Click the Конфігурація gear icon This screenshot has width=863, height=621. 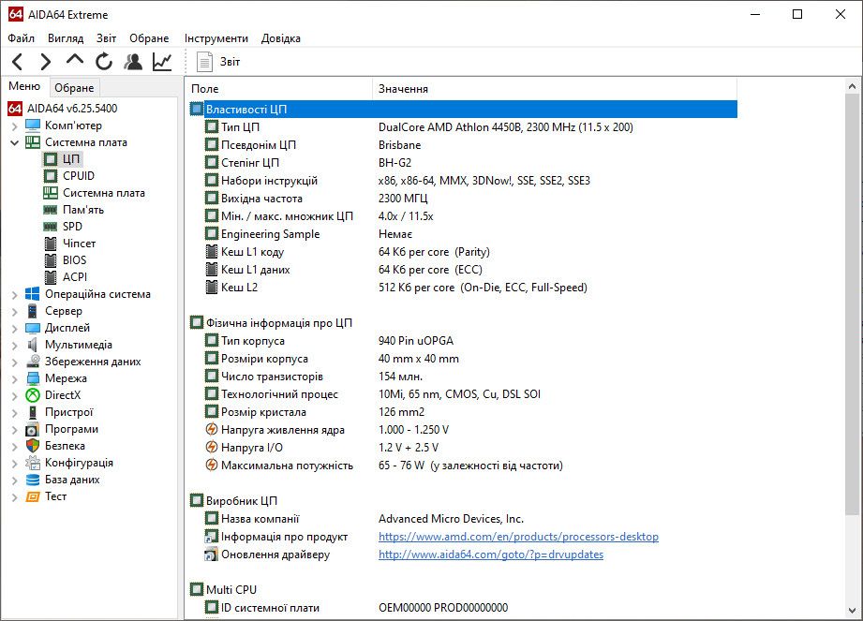coord(33,463)
